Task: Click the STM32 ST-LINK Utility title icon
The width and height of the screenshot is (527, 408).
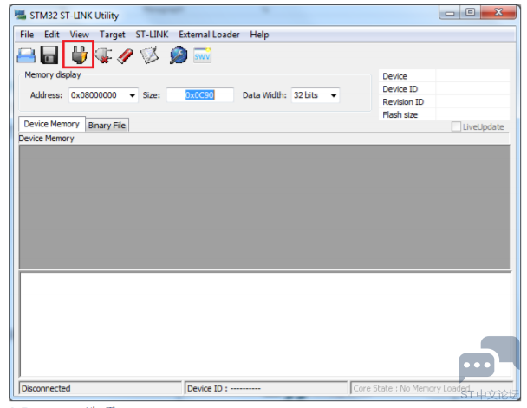Action: [x=21, y=15]
